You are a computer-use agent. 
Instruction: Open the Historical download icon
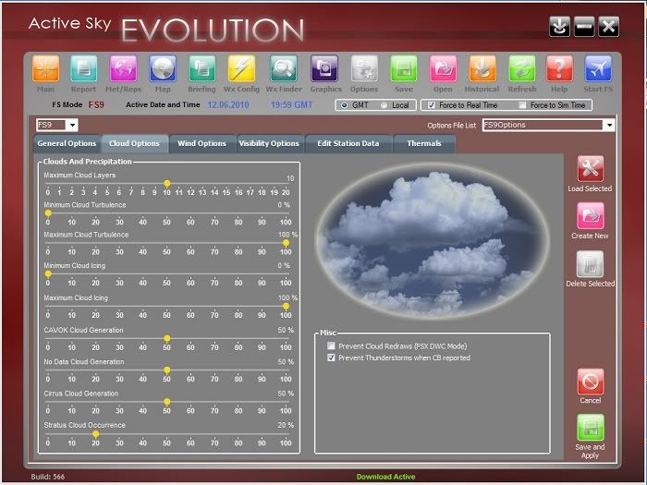pos(482,68)
